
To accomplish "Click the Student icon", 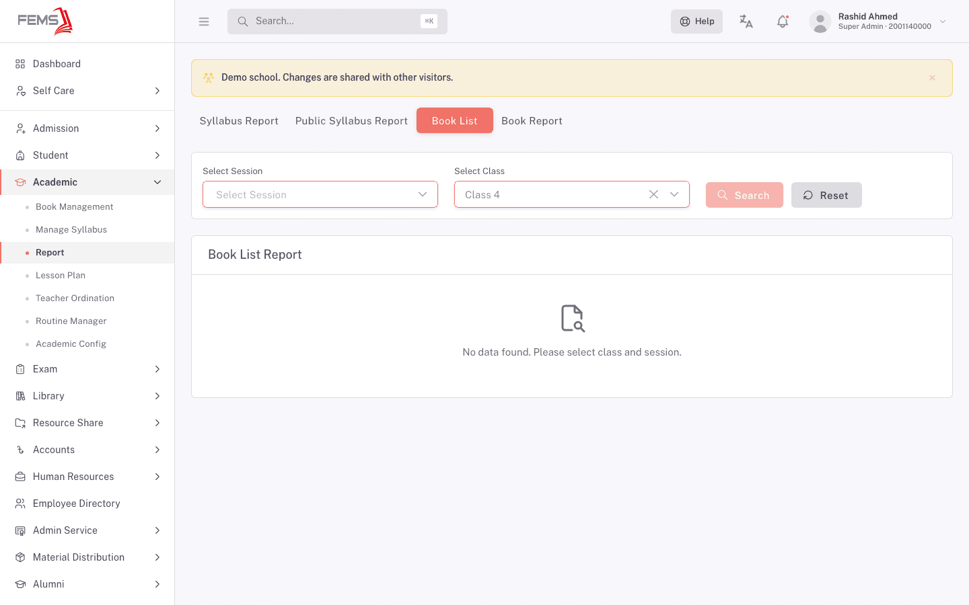I will (x=20, y=155).
